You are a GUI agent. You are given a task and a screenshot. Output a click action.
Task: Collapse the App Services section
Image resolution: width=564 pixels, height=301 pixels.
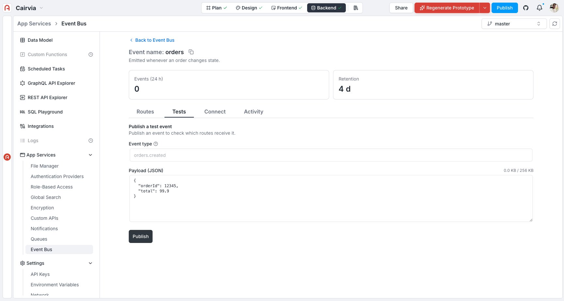tap(90, 155)
